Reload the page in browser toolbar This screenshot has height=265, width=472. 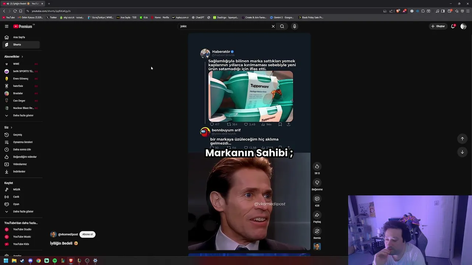pyautogui.click(x=15, y=11)
